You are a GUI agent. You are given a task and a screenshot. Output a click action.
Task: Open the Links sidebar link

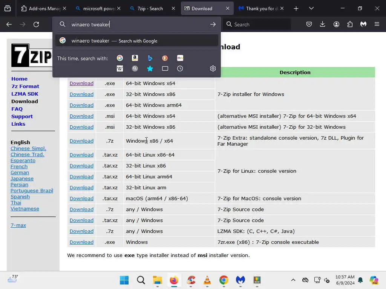[18, 124]
